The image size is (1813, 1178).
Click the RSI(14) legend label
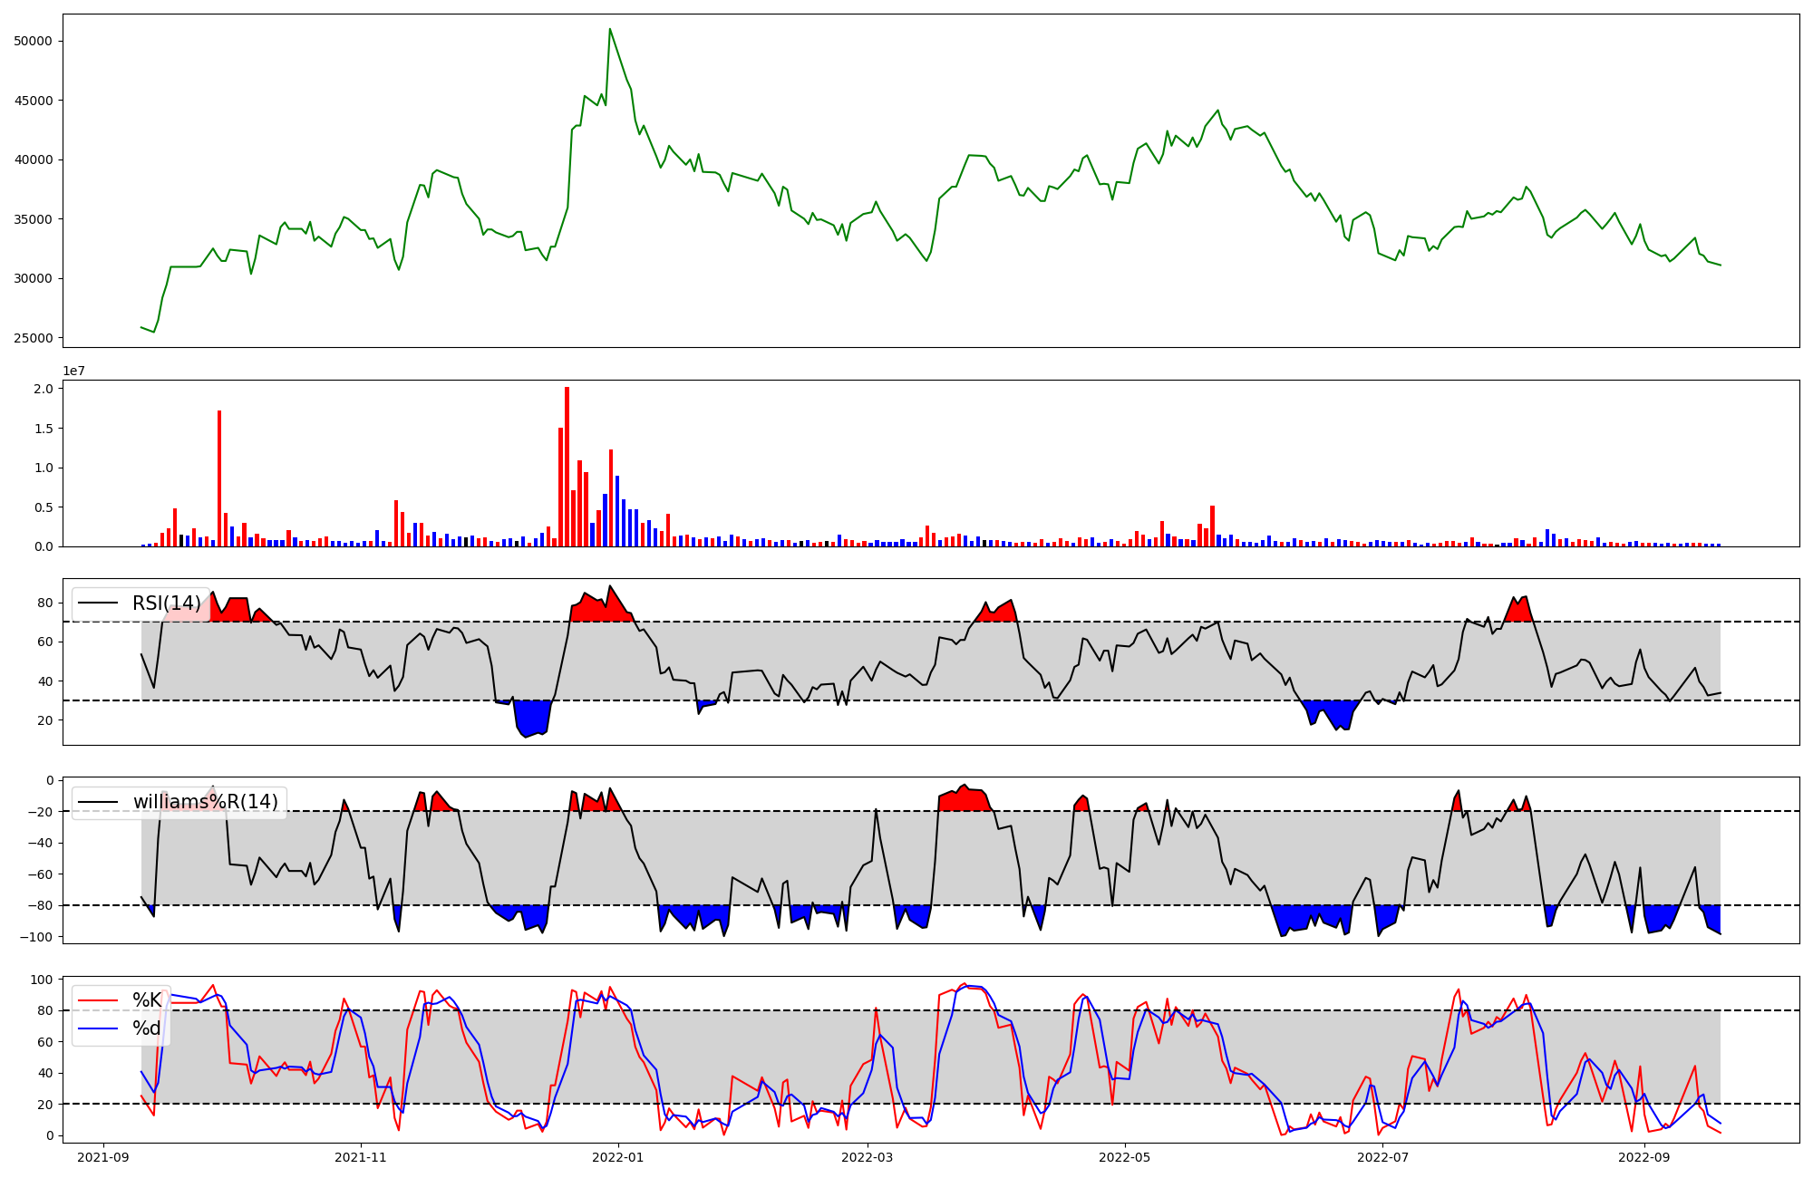click(167, 603)
